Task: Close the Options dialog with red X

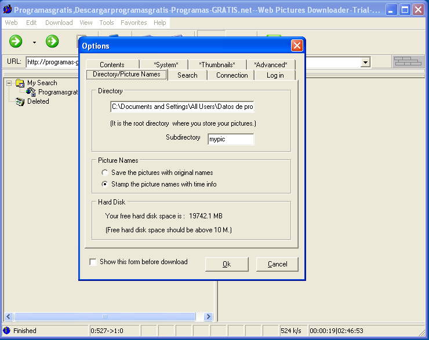Action: (x=297, y=45)
